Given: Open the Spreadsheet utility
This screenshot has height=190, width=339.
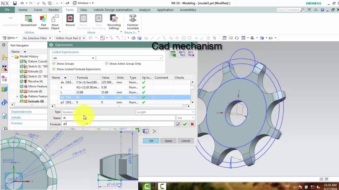Looking at the screenshot, I should pos(28,21).
